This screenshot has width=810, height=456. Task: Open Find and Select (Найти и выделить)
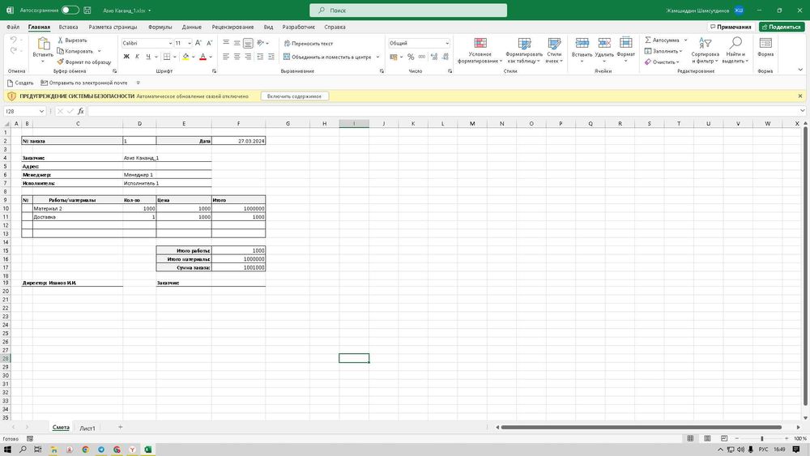click(735, 50)
